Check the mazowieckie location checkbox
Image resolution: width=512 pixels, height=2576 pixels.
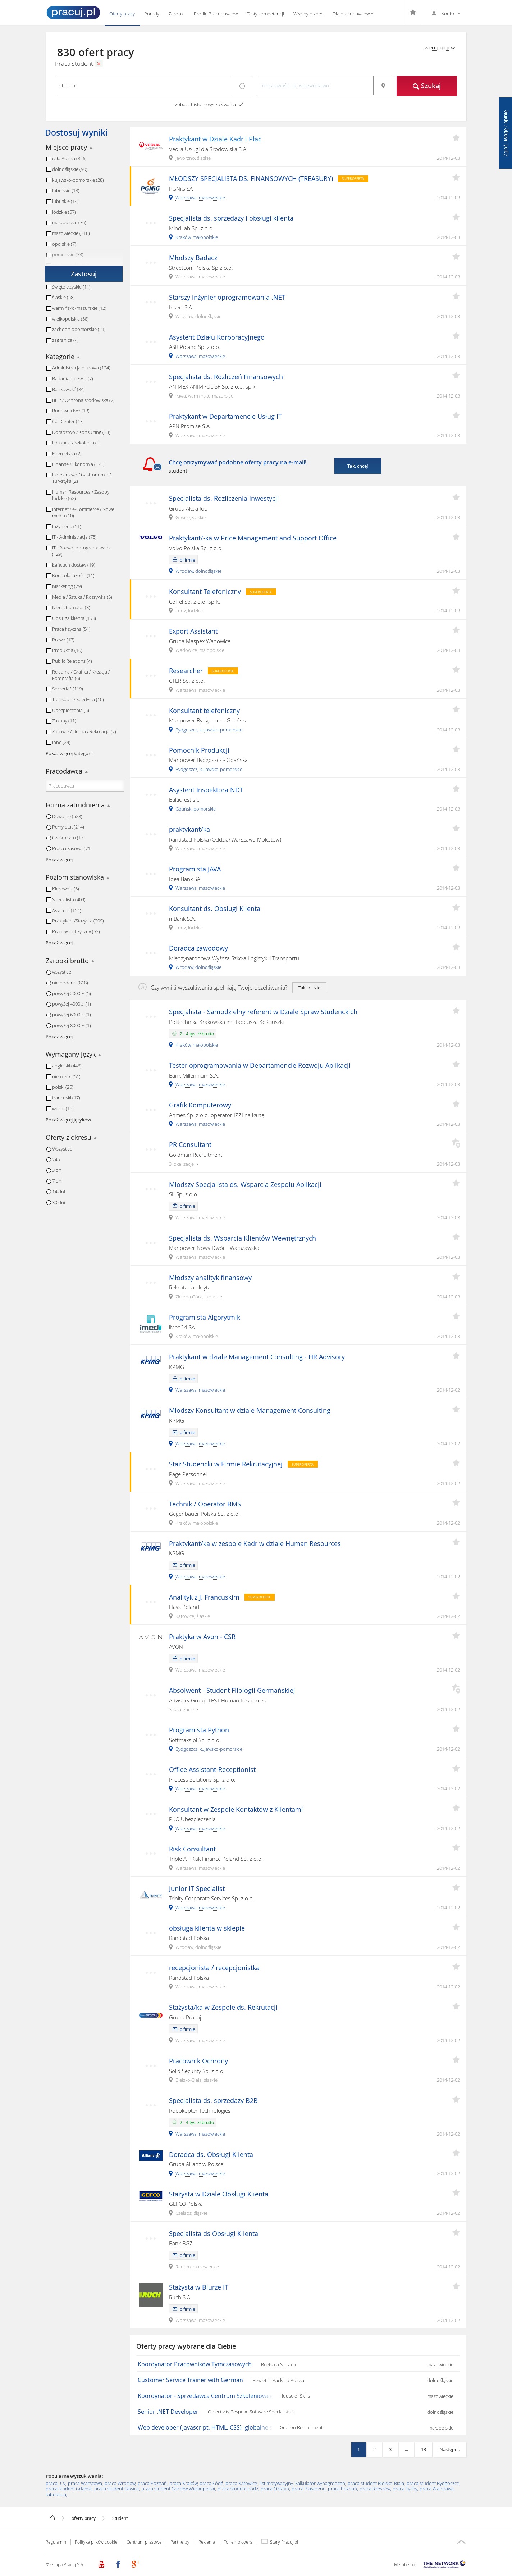[x=48, y=233]
